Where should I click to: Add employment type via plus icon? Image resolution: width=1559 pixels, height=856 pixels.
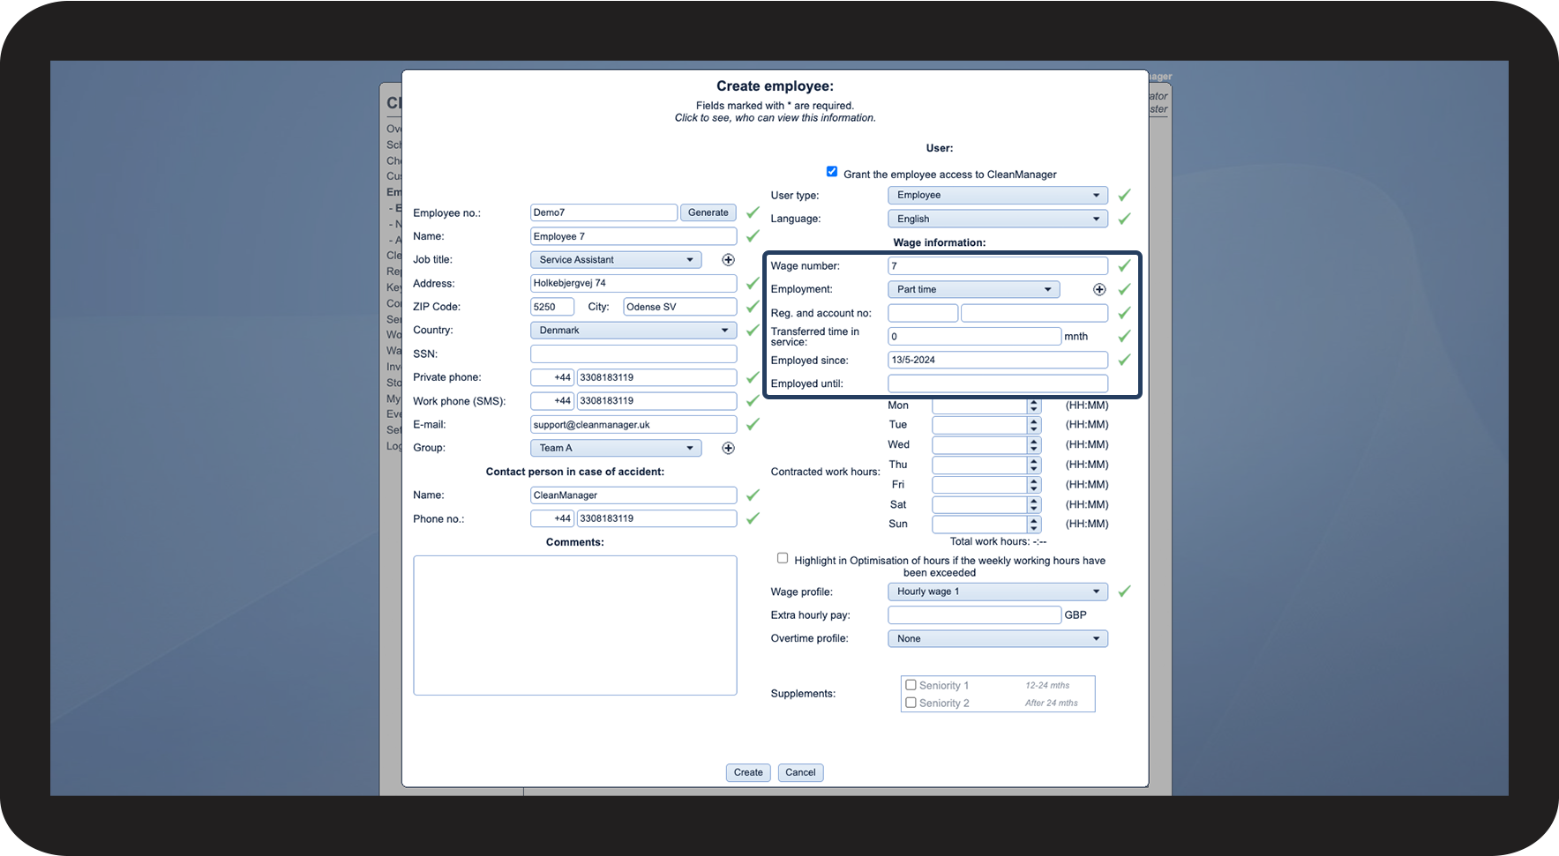[x=1099, y=289]
